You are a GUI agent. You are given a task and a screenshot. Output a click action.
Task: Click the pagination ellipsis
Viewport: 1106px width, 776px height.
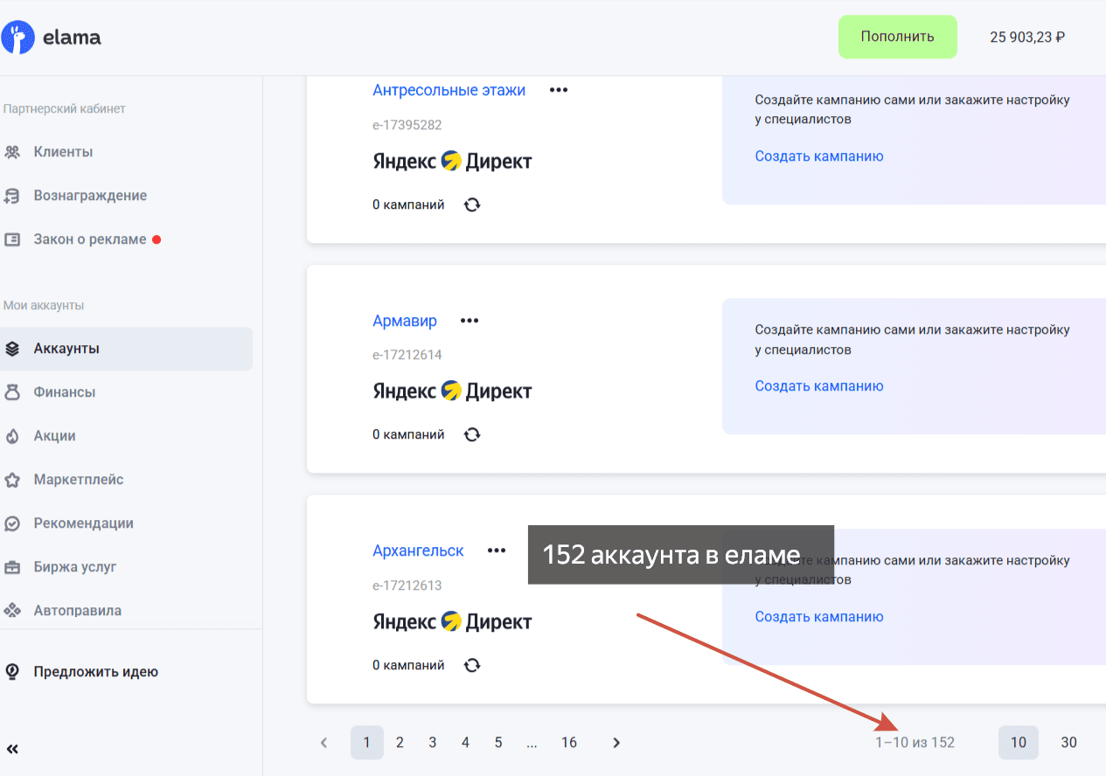(532, 743)
